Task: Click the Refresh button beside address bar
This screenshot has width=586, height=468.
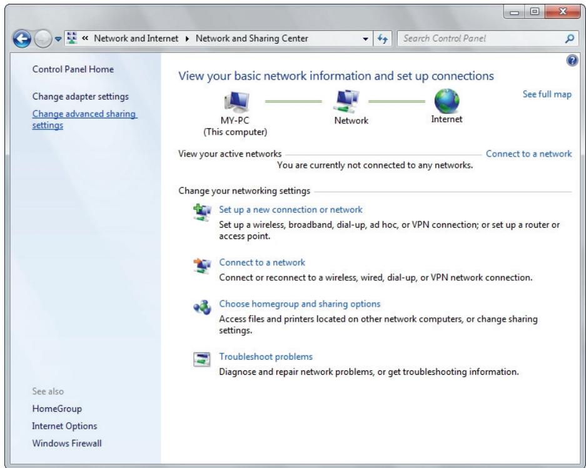Action: coord(382,39)
